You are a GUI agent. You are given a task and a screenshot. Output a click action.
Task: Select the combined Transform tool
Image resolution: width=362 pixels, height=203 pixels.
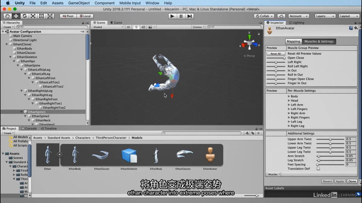[50, 16]
